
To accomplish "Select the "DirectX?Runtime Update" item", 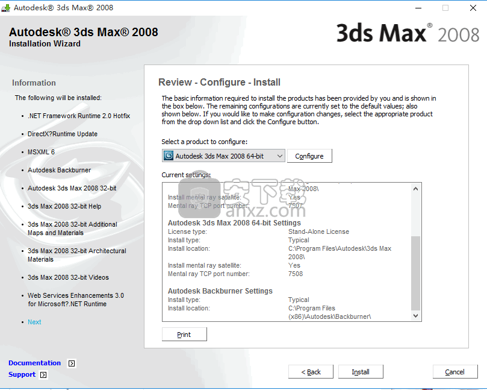I will [63, 134].
